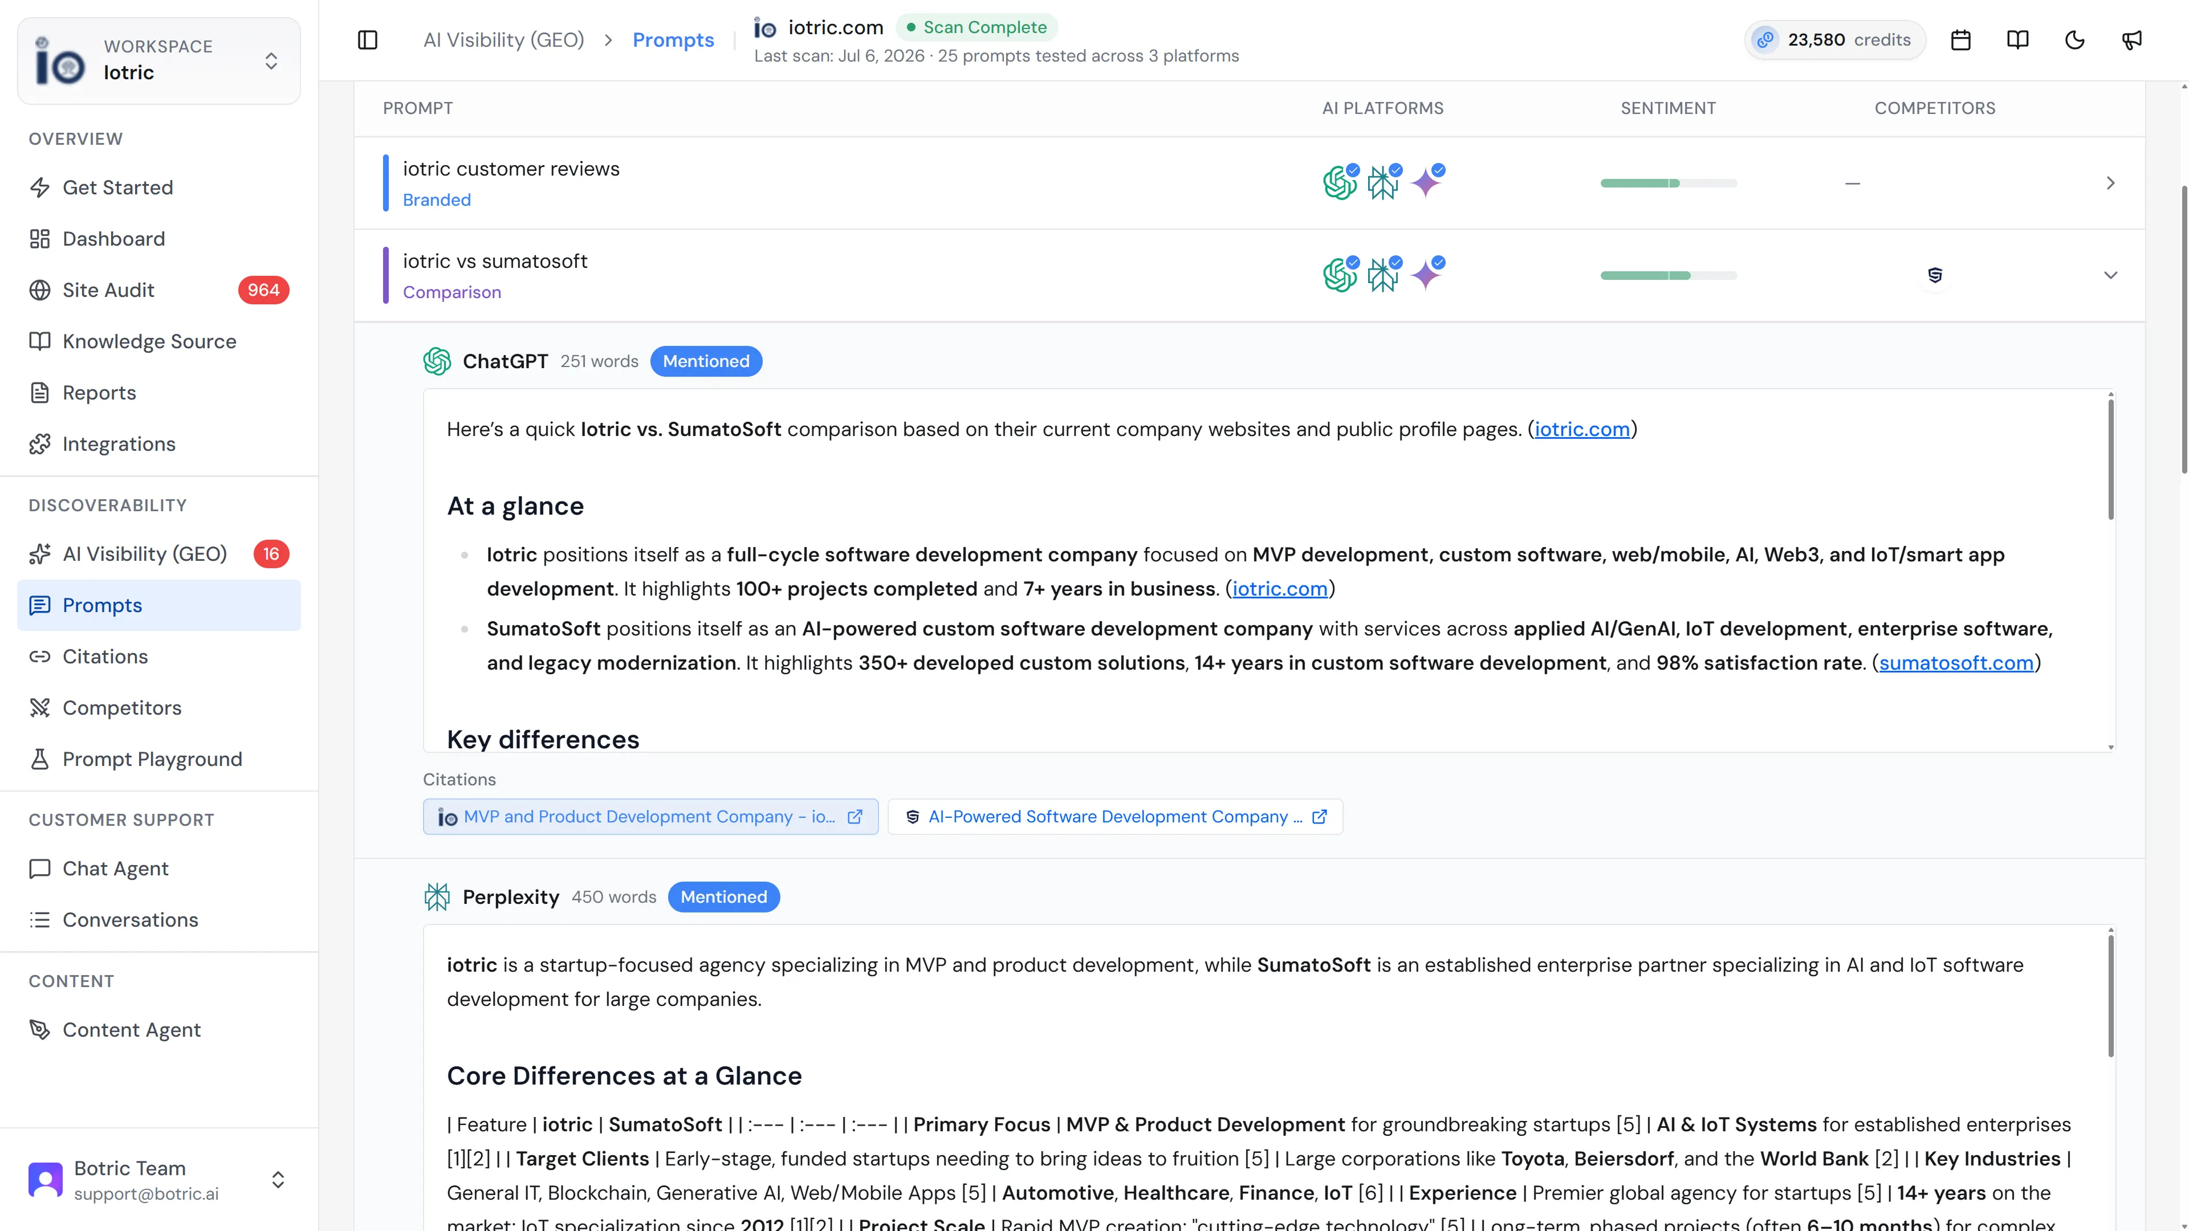2189x1231 pixels.
Task: Click the Site Audit 964 badge
Action: coord(263,291)
